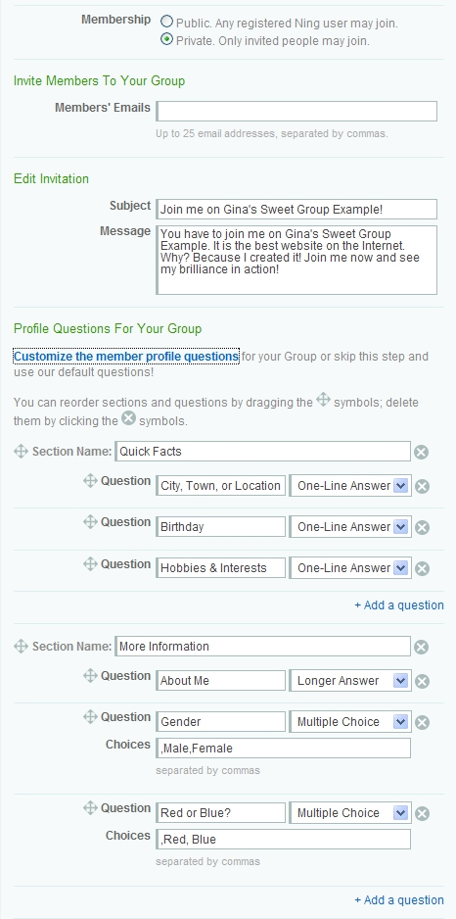This screenshot has height=919, width=456.
Task: Click the invitation Subject field
Action: pyautogui.click(x=296, y=210)
